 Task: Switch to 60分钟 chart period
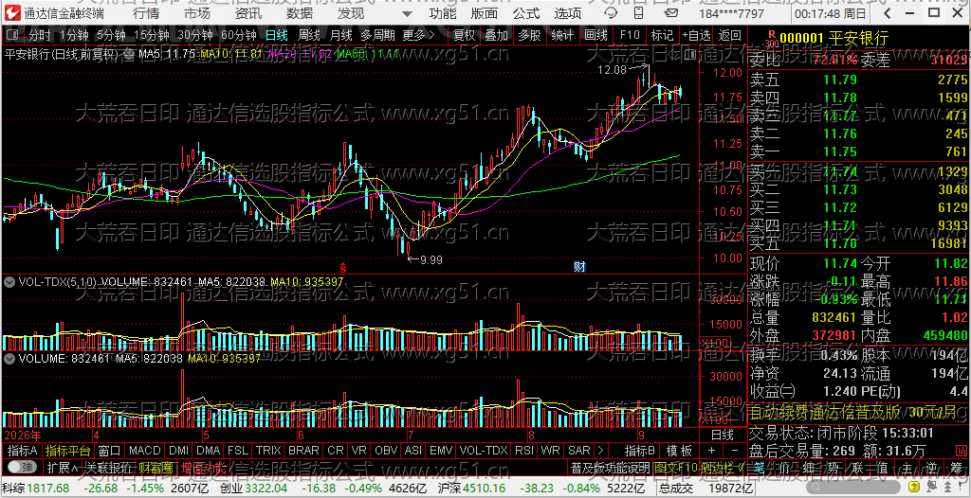pos(239,36)
